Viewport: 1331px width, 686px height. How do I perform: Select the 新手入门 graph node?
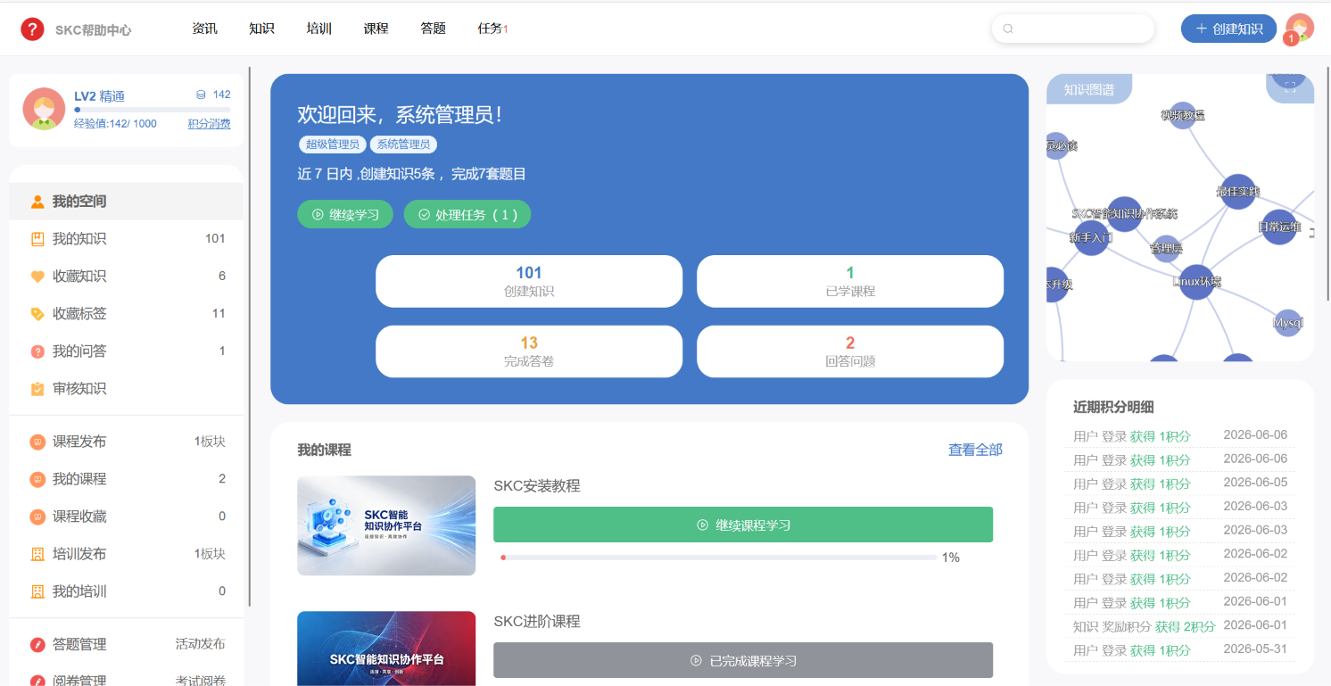coord(1091,238)
